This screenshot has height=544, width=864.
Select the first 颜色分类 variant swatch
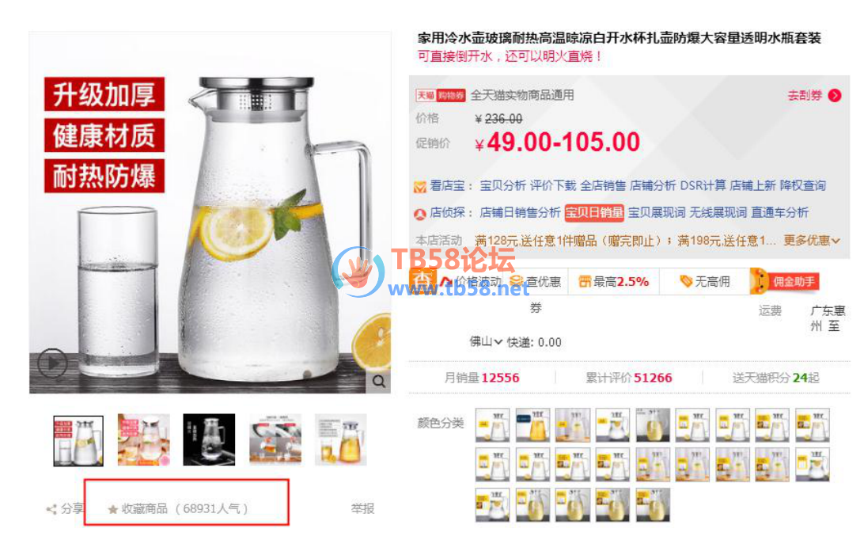click(492, 425)
